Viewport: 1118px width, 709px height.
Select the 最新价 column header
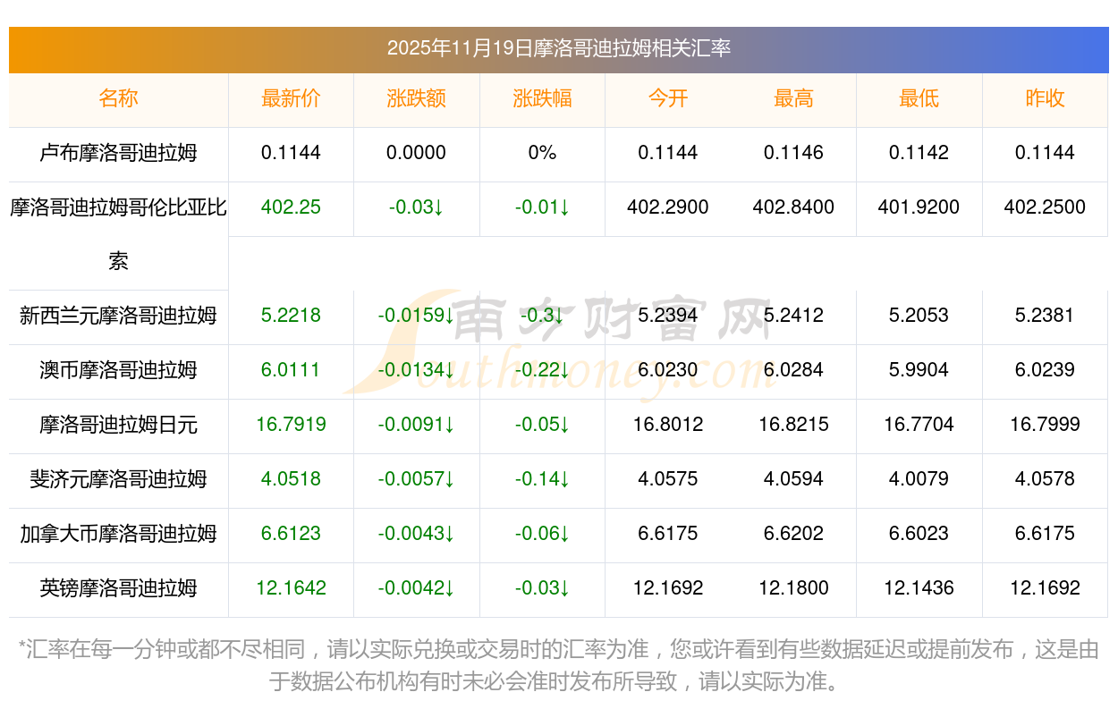[291, 98]
